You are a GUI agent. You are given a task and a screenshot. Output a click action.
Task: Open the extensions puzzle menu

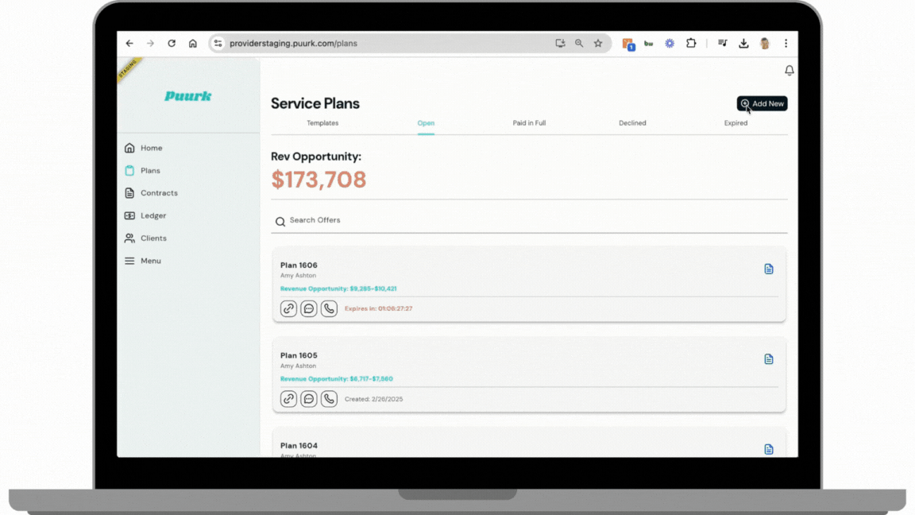691,43
